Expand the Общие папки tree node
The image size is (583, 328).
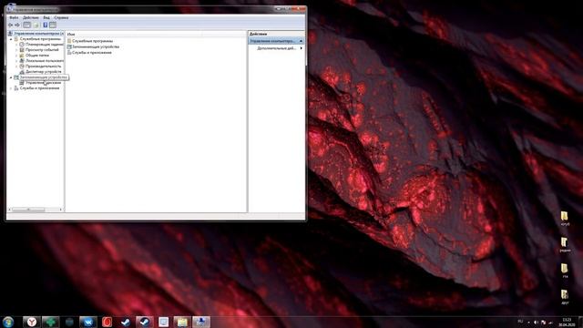[x=16, y=55]
